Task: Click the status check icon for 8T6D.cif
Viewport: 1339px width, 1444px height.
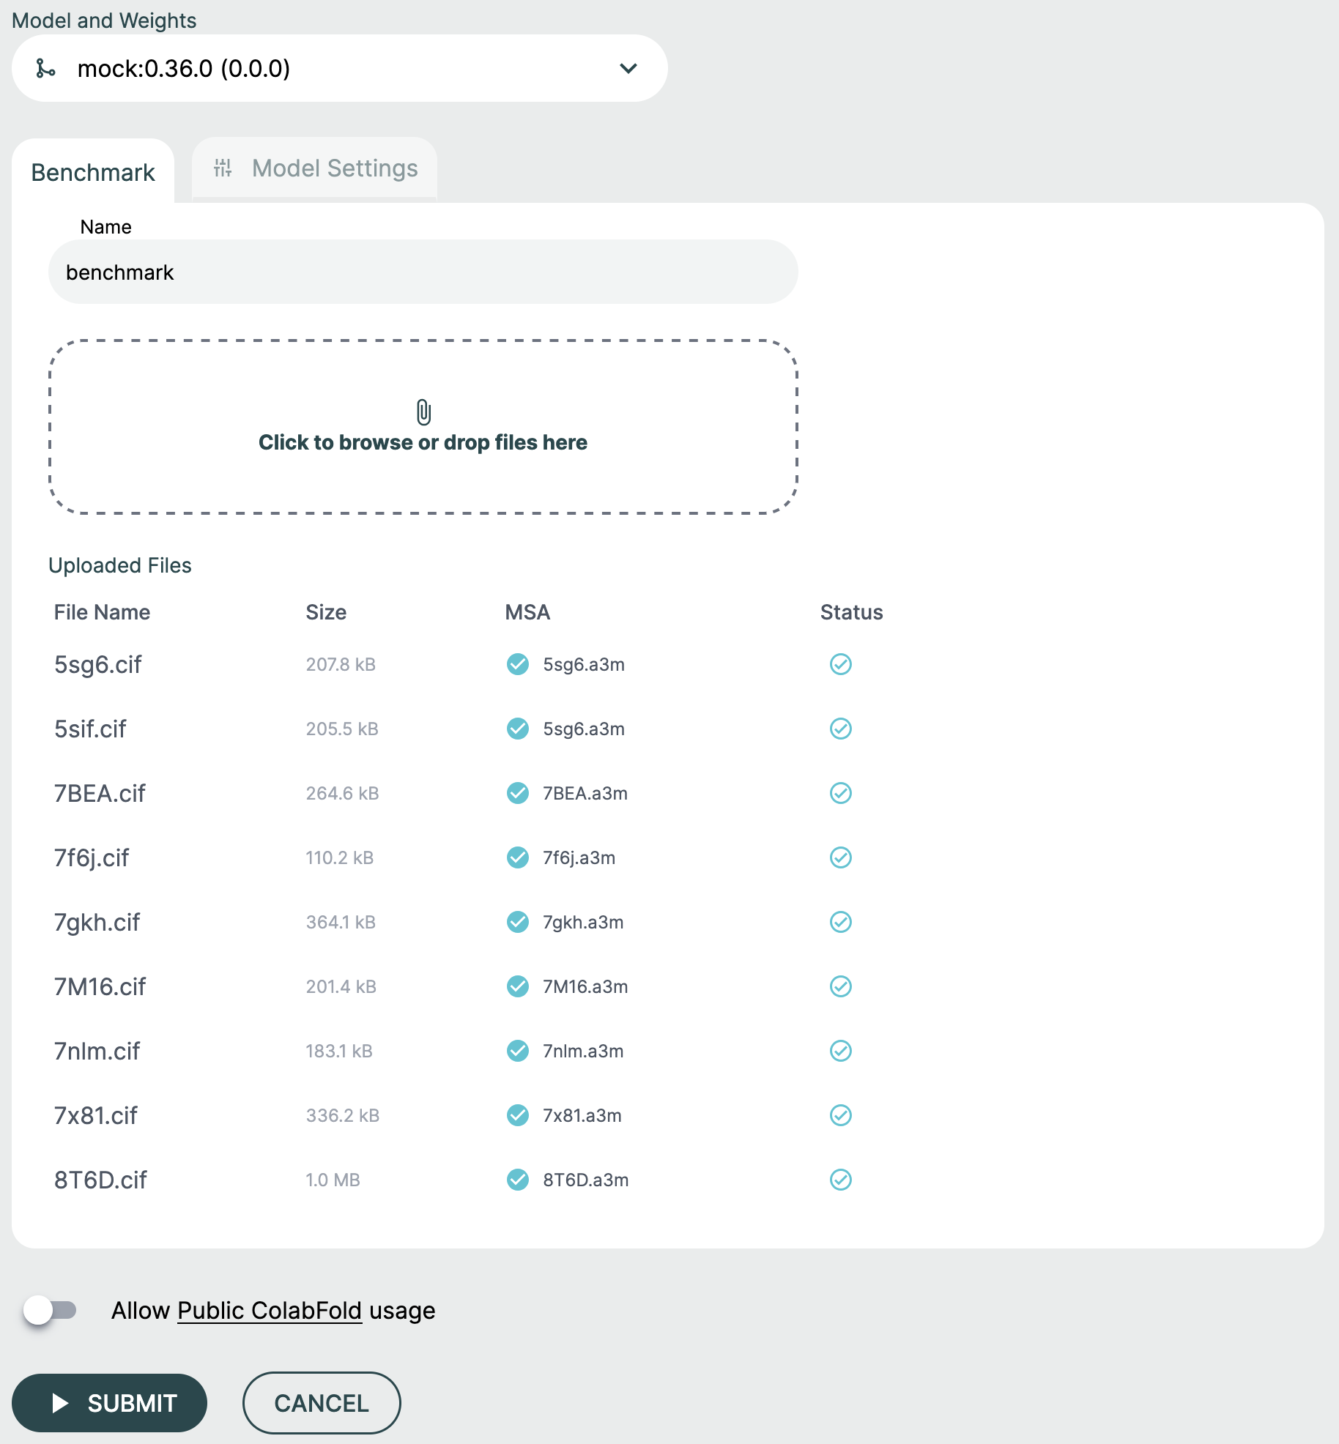Action: coord(840,1179)
